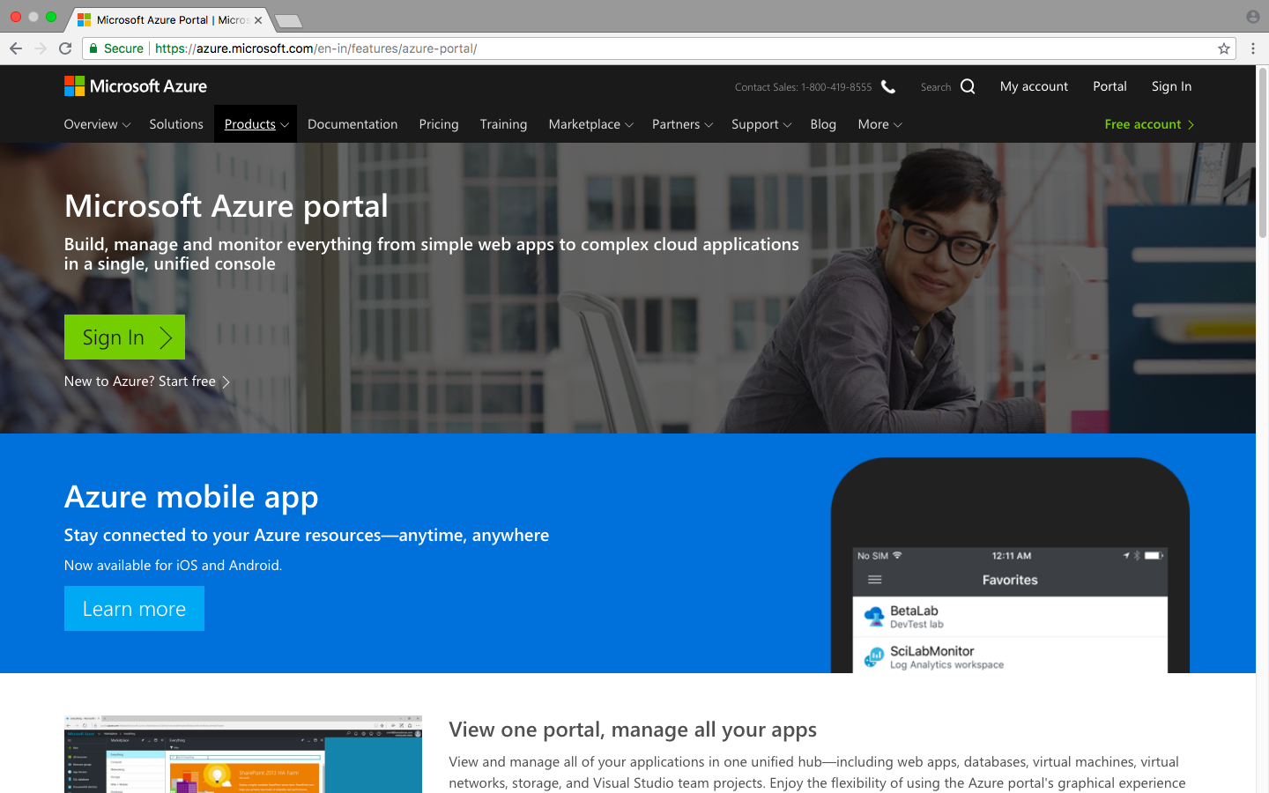Viewport: 1269px width, 793px height.
Task: Bookmark this page with the star icon
Action: point(1224,48)
